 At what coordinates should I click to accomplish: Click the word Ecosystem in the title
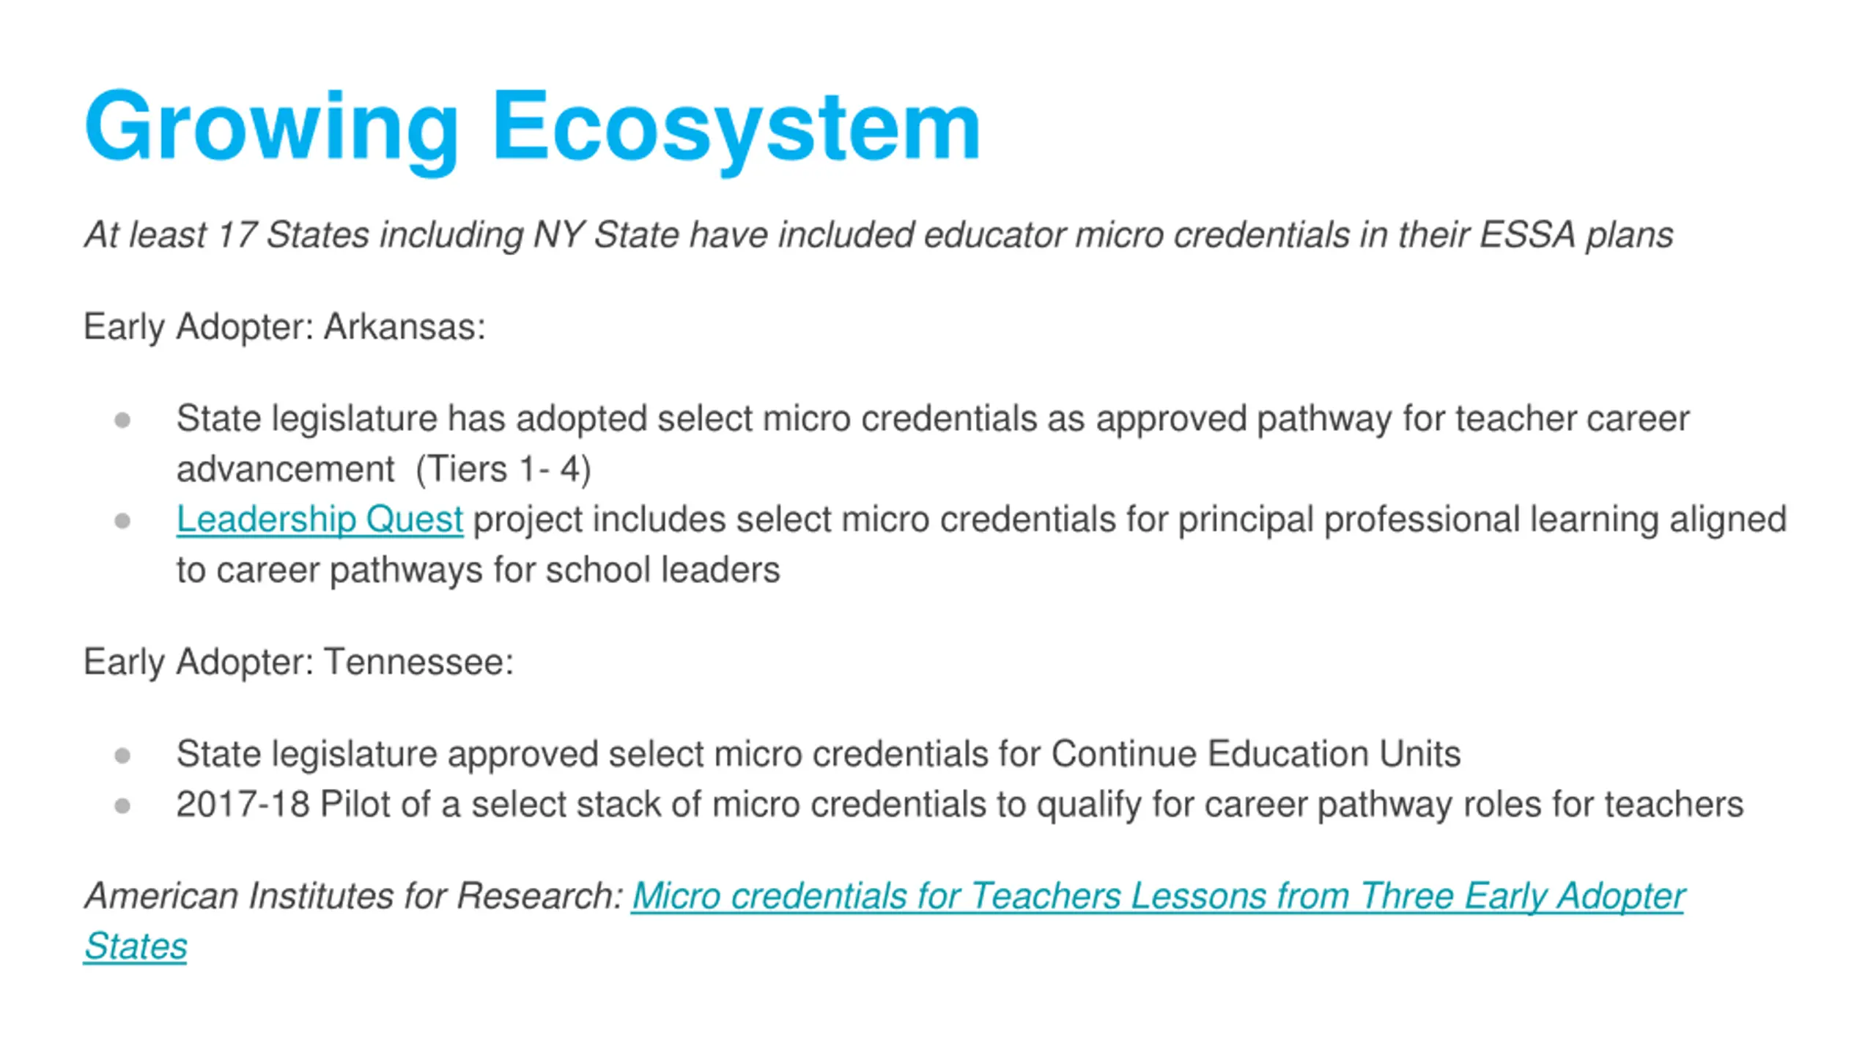coord(736,128)
